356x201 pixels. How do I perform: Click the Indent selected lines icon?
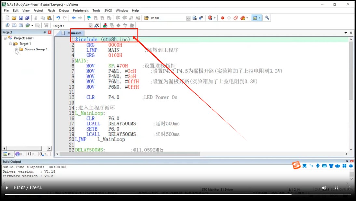[x=118, y=18]
